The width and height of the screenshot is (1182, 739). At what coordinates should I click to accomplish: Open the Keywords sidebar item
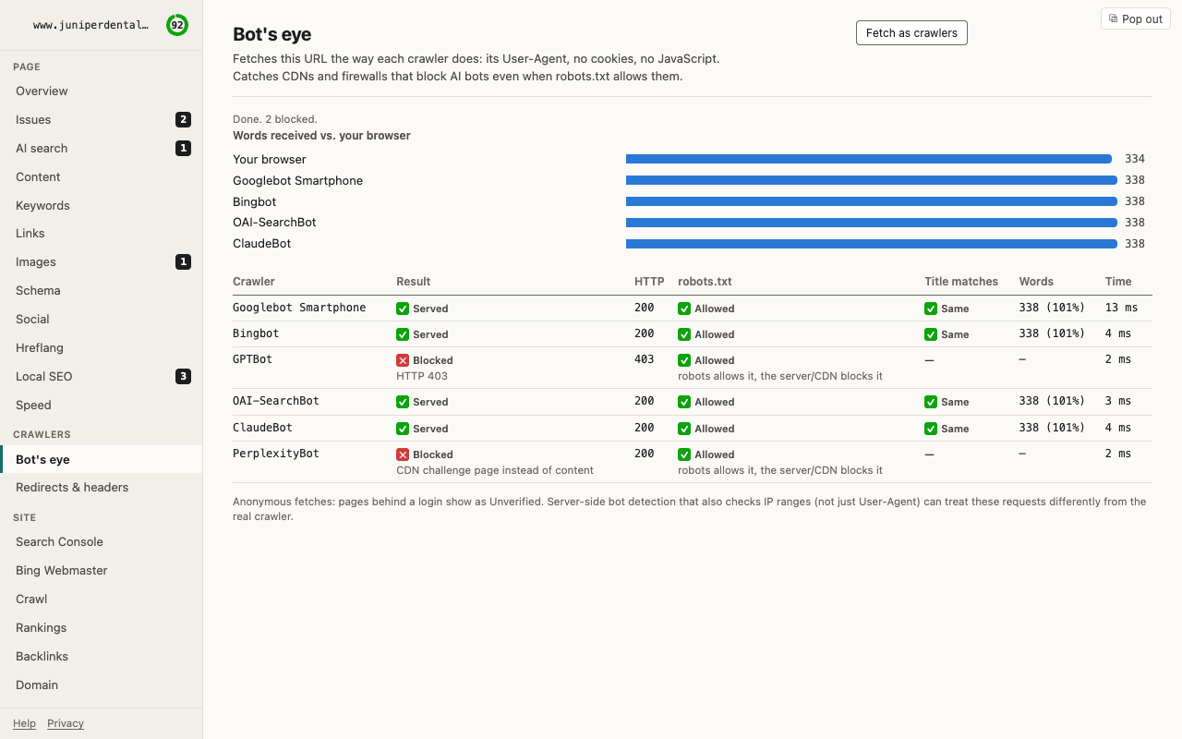[102, 205]
